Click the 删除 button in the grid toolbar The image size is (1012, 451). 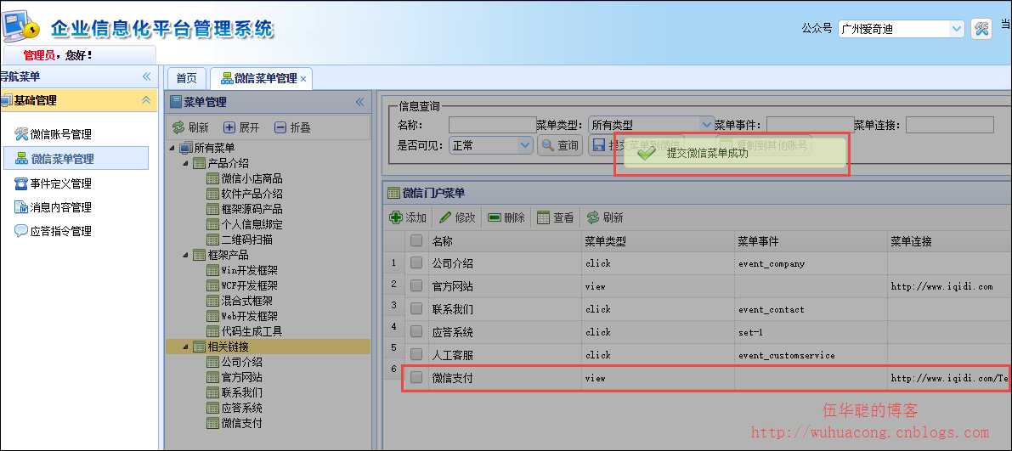[506, 217]
